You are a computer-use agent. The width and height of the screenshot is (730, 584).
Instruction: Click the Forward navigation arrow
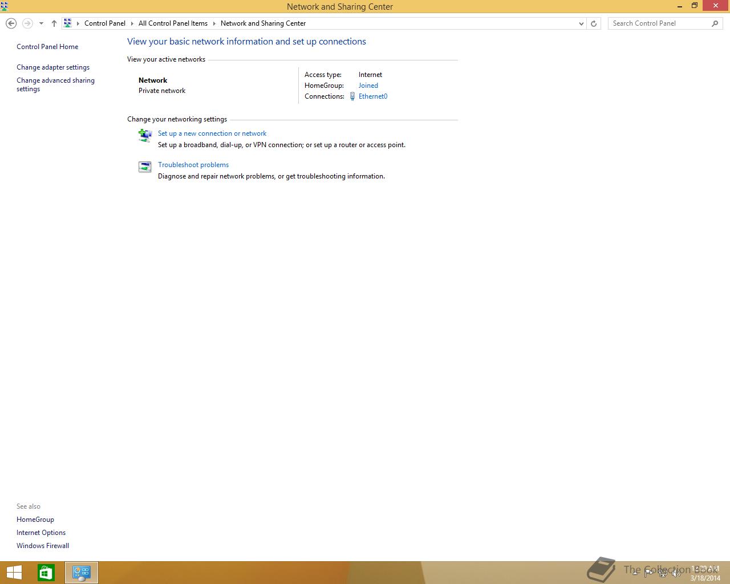pyautogui.click(x=27, y=23)
